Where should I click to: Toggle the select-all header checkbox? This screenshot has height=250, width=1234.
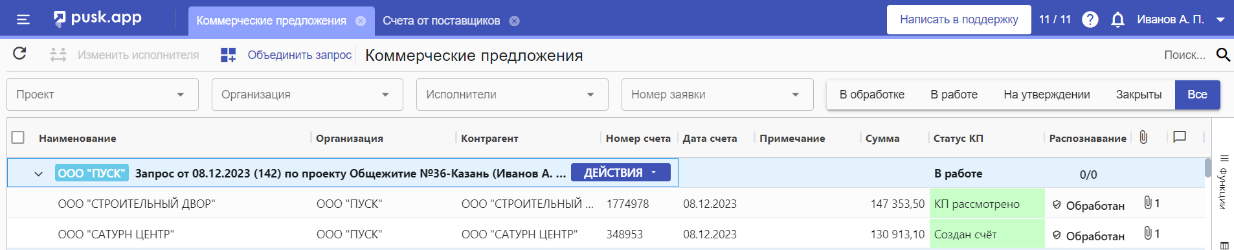(x=18, y=137)
